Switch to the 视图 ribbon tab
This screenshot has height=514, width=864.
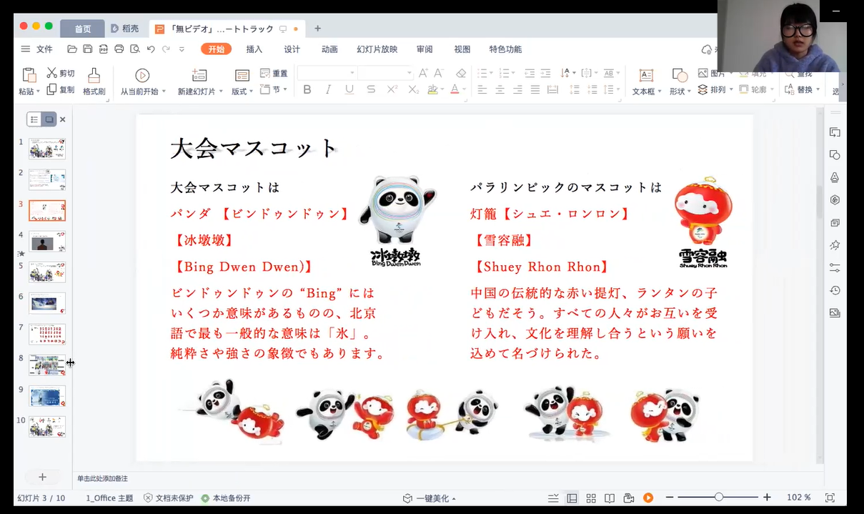tap(462, 49)
